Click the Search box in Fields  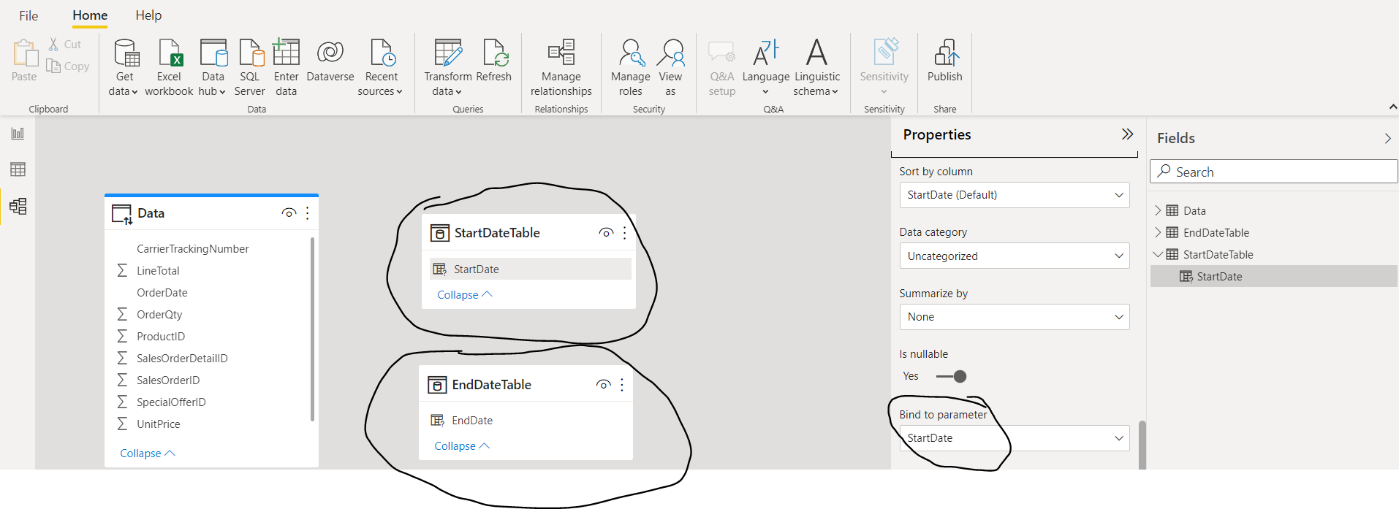coord(1274,172)
